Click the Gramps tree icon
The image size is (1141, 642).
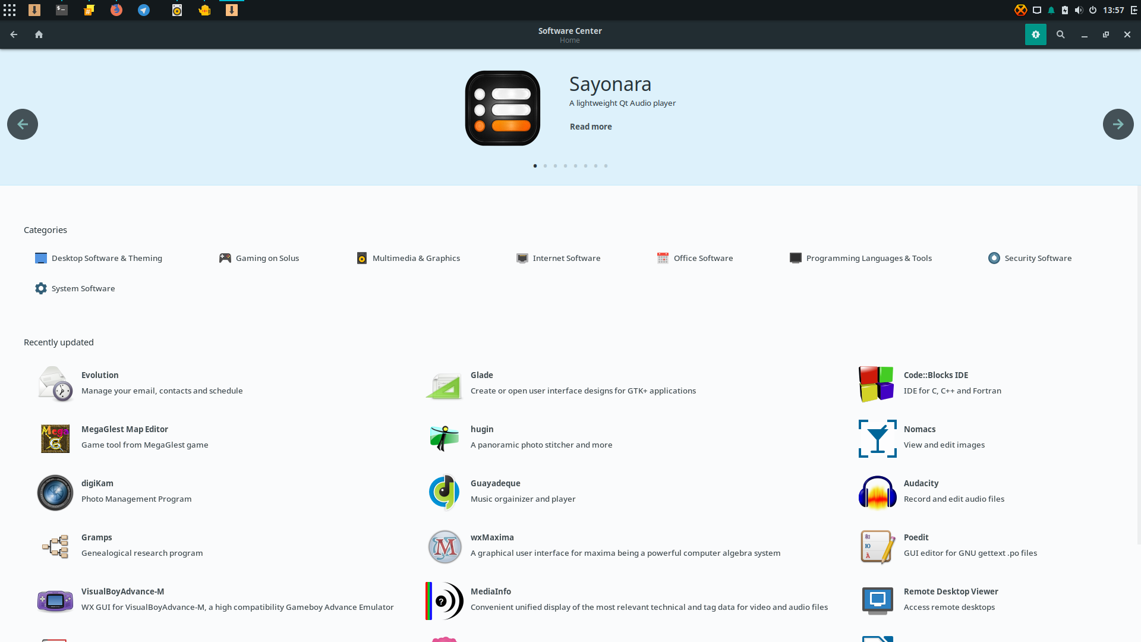[x=55, y=546]
